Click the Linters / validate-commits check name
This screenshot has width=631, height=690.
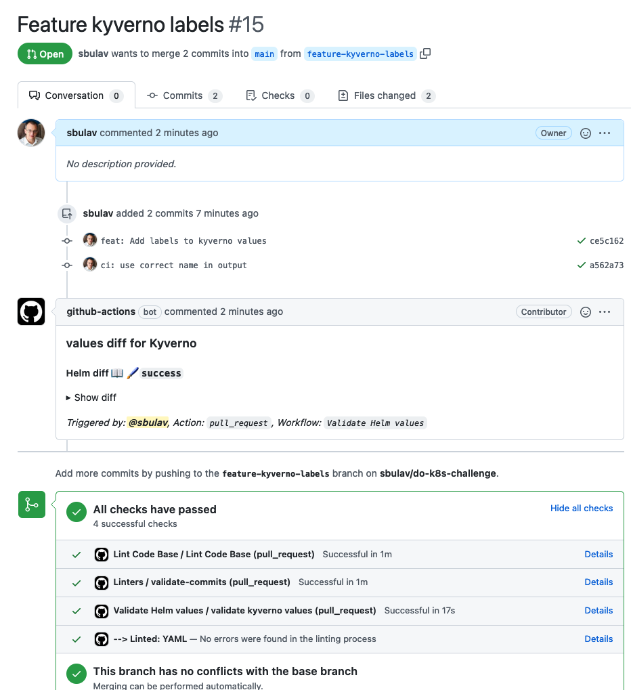pos(202,582)
